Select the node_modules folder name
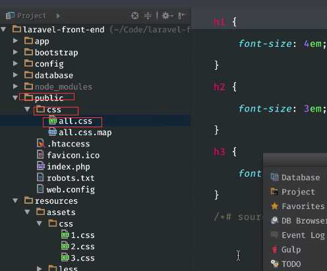 (63, 87)
